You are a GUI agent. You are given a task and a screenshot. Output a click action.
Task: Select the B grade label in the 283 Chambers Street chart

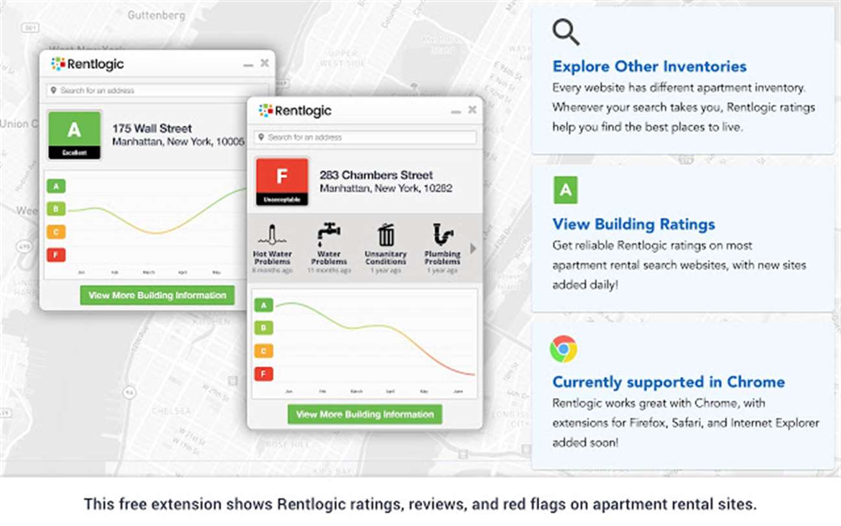point(263,328)
